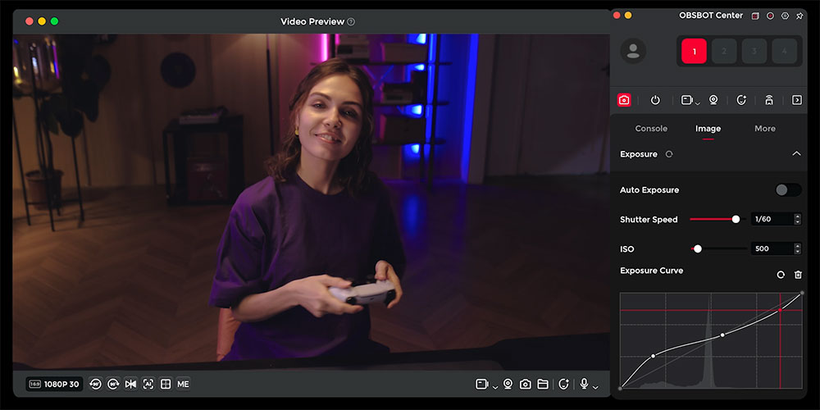
Task: Delete the exposure curve with trash icon
Action: point(798,275)
